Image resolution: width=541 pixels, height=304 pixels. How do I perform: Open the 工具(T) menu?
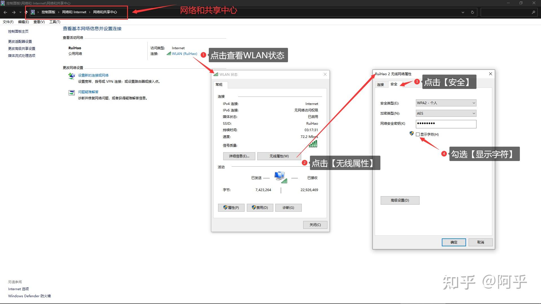55,22
